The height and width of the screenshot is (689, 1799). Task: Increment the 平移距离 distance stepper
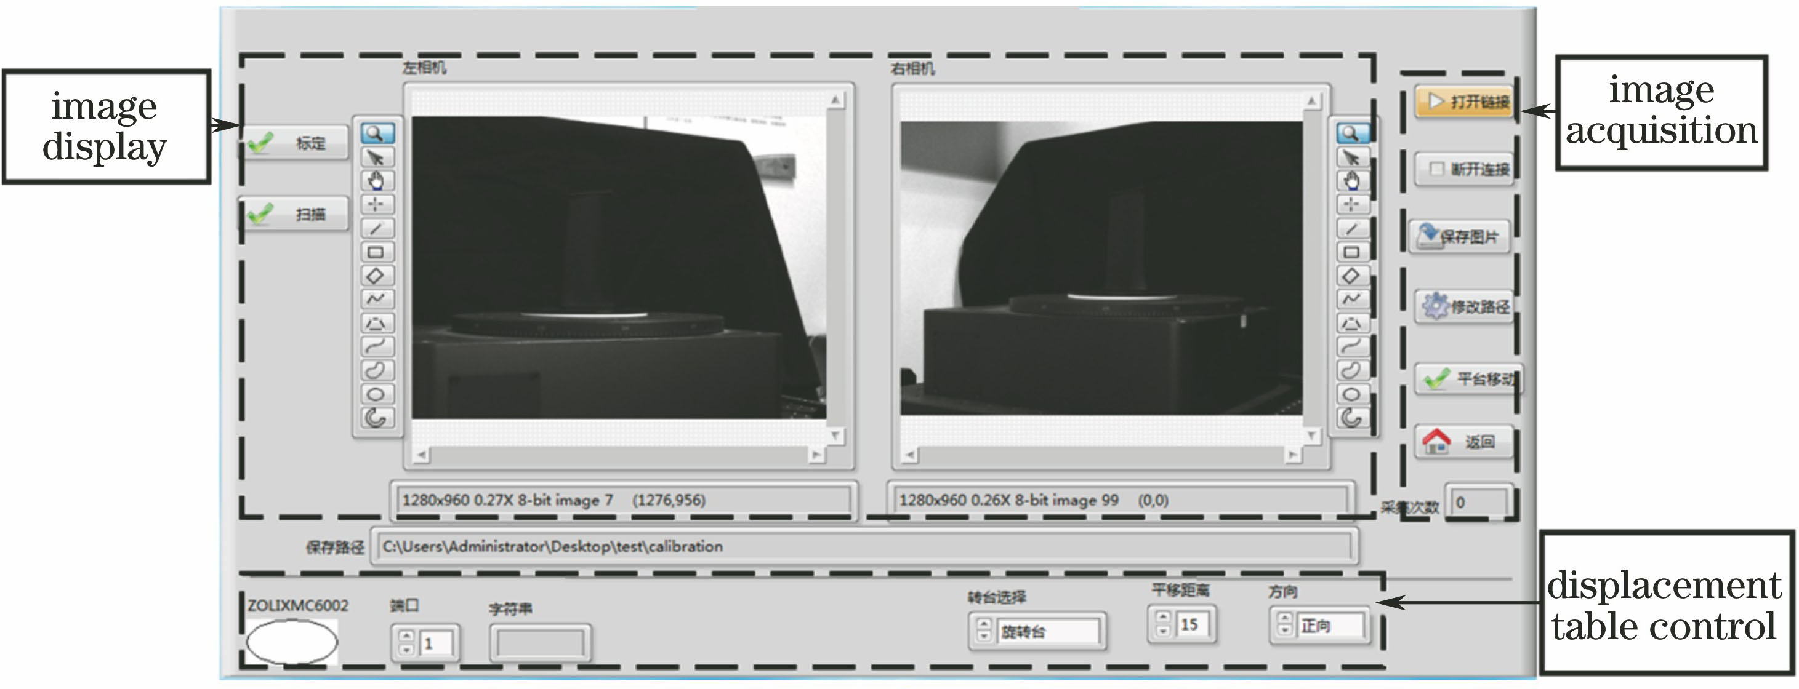point(1163,617)
